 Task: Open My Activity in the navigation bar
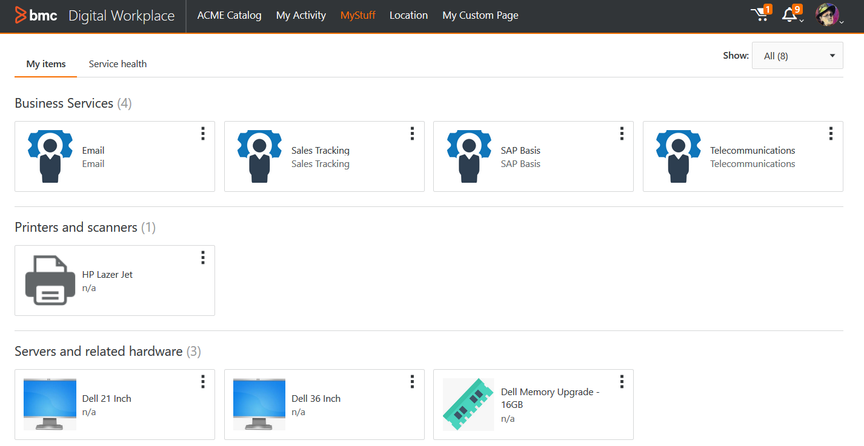[x=301, y=16]
